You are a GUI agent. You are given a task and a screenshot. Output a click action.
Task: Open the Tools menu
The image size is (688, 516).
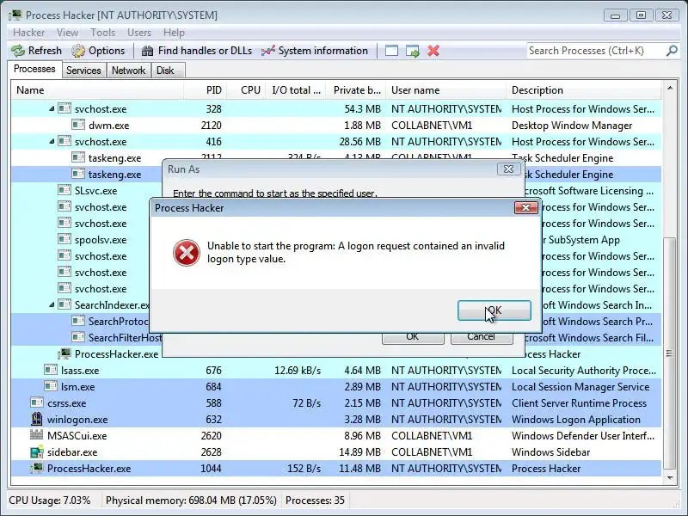[102, 33]
